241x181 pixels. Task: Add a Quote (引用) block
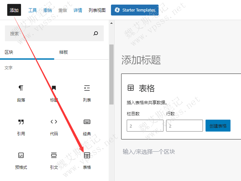21,127
